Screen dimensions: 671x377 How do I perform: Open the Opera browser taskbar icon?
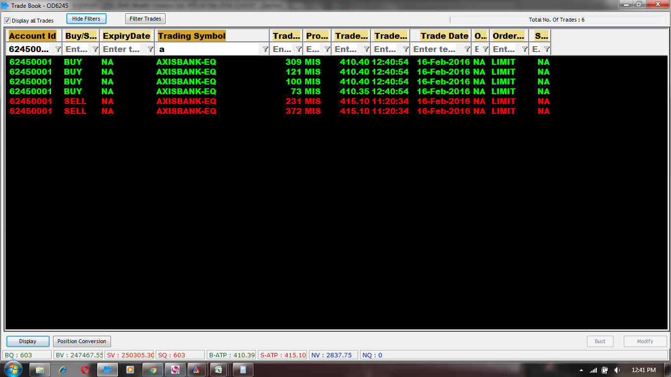(x=85, y=370)
